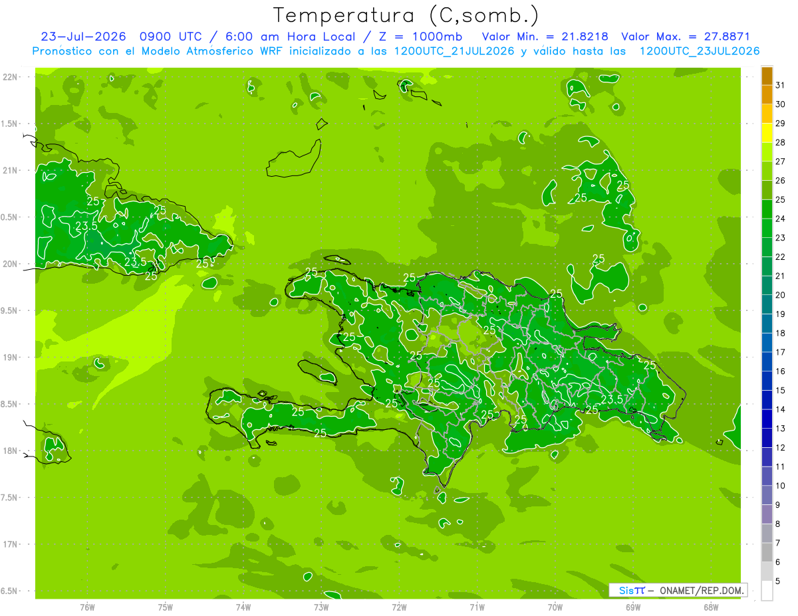
Task: Select the valid time "1200UTC_23JUL2026"
Action: pyautogui.click(x=699, y=51)
